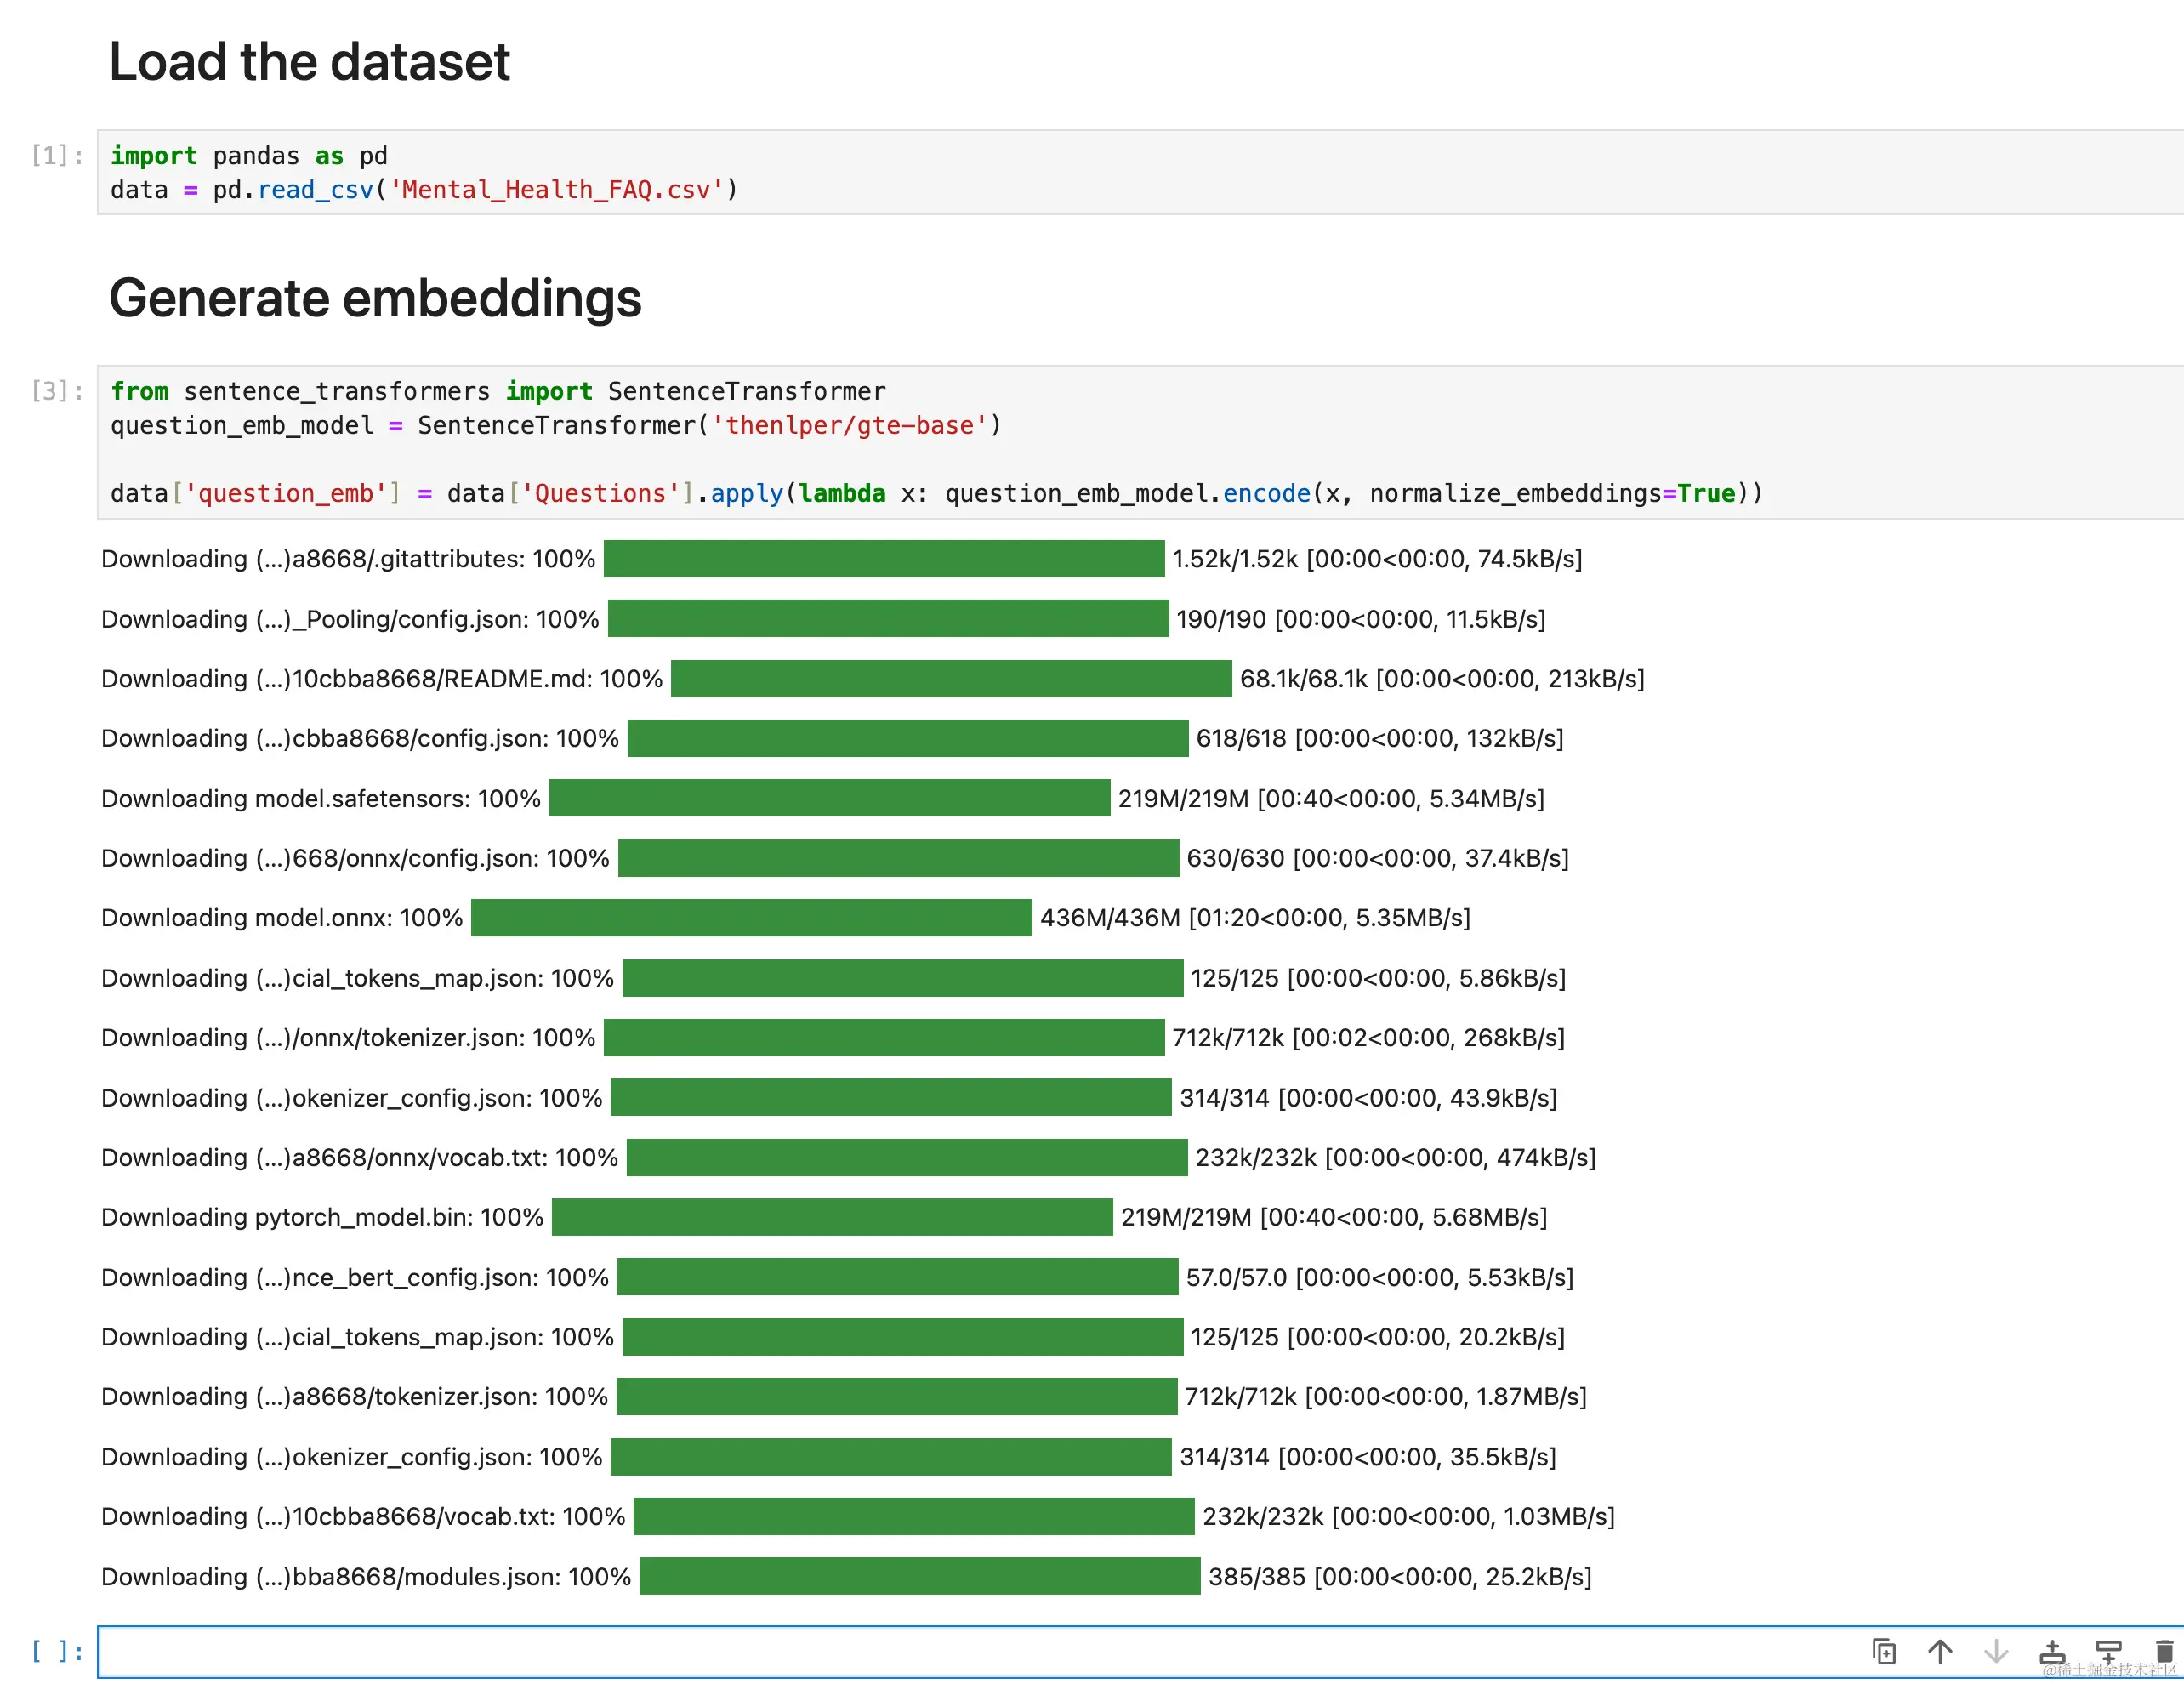Move the active cell down

point(1995,1651)
